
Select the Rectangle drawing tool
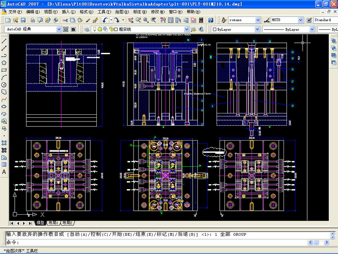4,70
